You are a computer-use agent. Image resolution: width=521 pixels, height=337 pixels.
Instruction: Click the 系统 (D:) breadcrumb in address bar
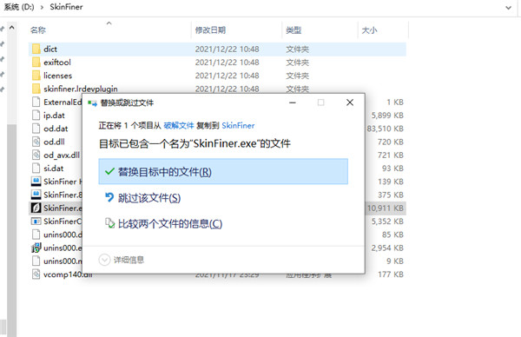[19, 7]
